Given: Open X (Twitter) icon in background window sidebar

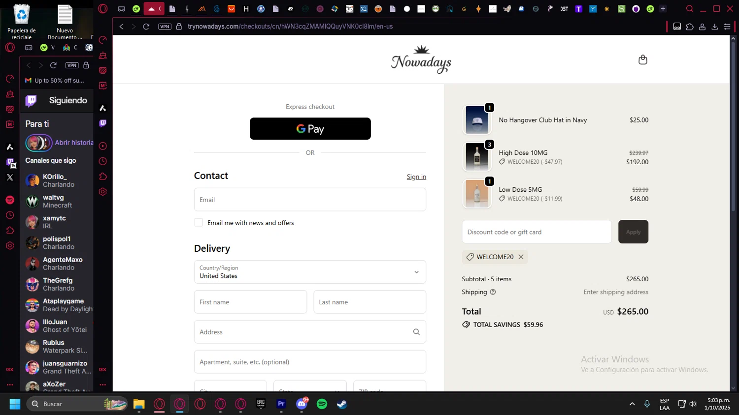Looking at the screenshot, I should (x=10, y=178).
